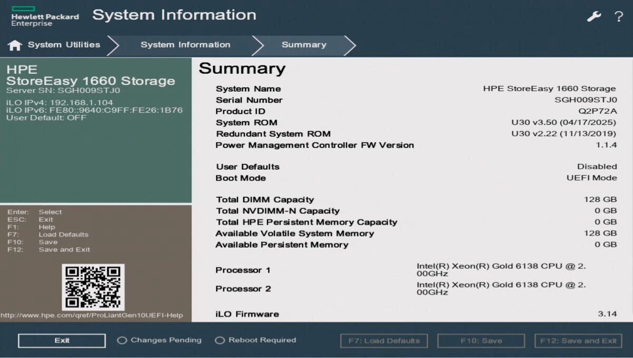The height and width of the screenshot is (358, 633).
Task: Open help via the question mark icon
Action: [619, 16]
